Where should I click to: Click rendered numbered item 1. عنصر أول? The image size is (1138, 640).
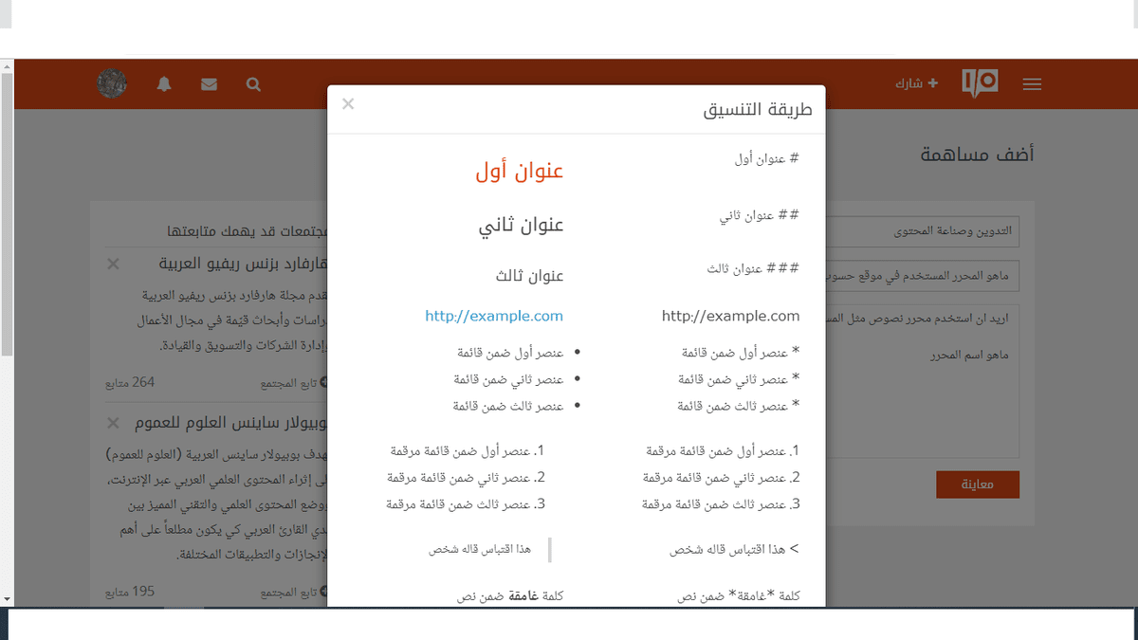[468, 450]
